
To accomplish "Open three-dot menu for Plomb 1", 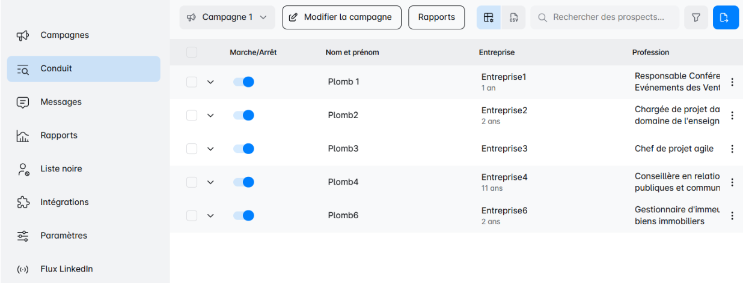I will [x=732, y=82].
